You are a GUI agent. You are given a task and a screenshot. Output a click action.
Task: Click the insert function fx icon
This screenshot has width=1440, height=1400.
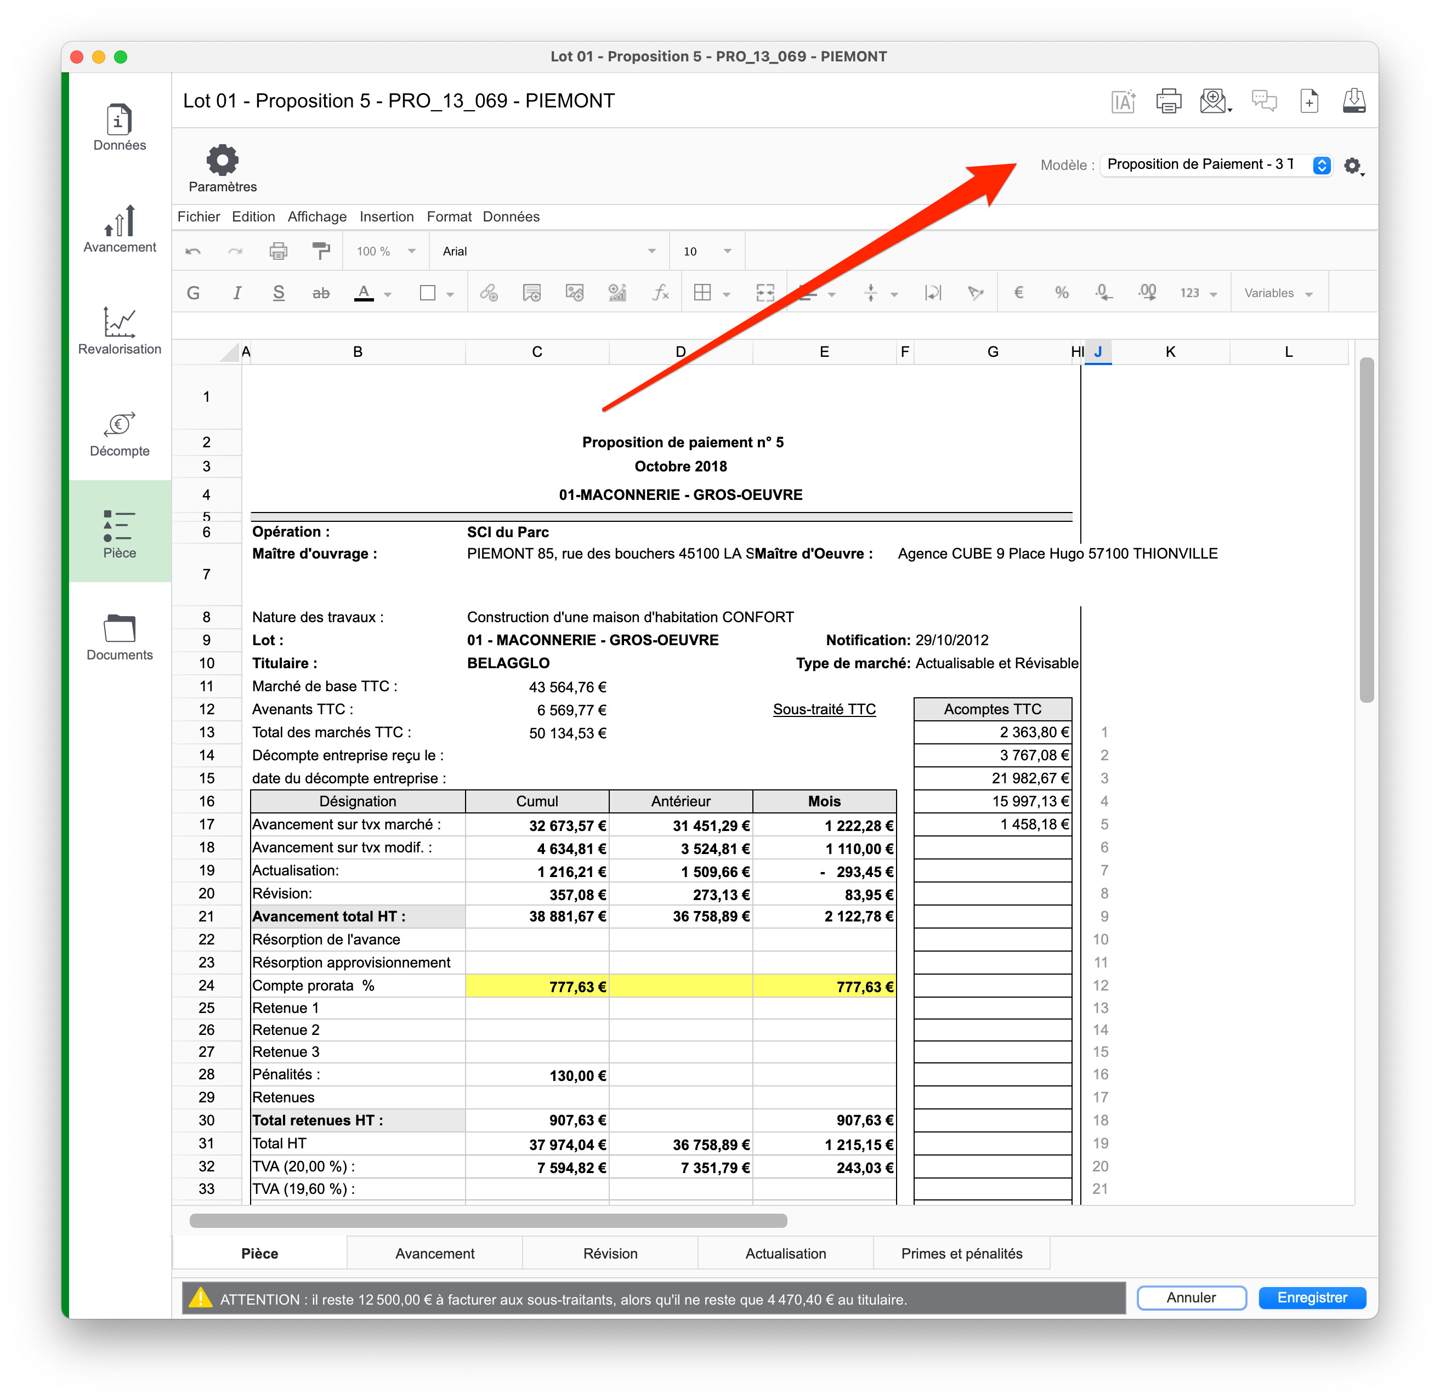point(660,293)
